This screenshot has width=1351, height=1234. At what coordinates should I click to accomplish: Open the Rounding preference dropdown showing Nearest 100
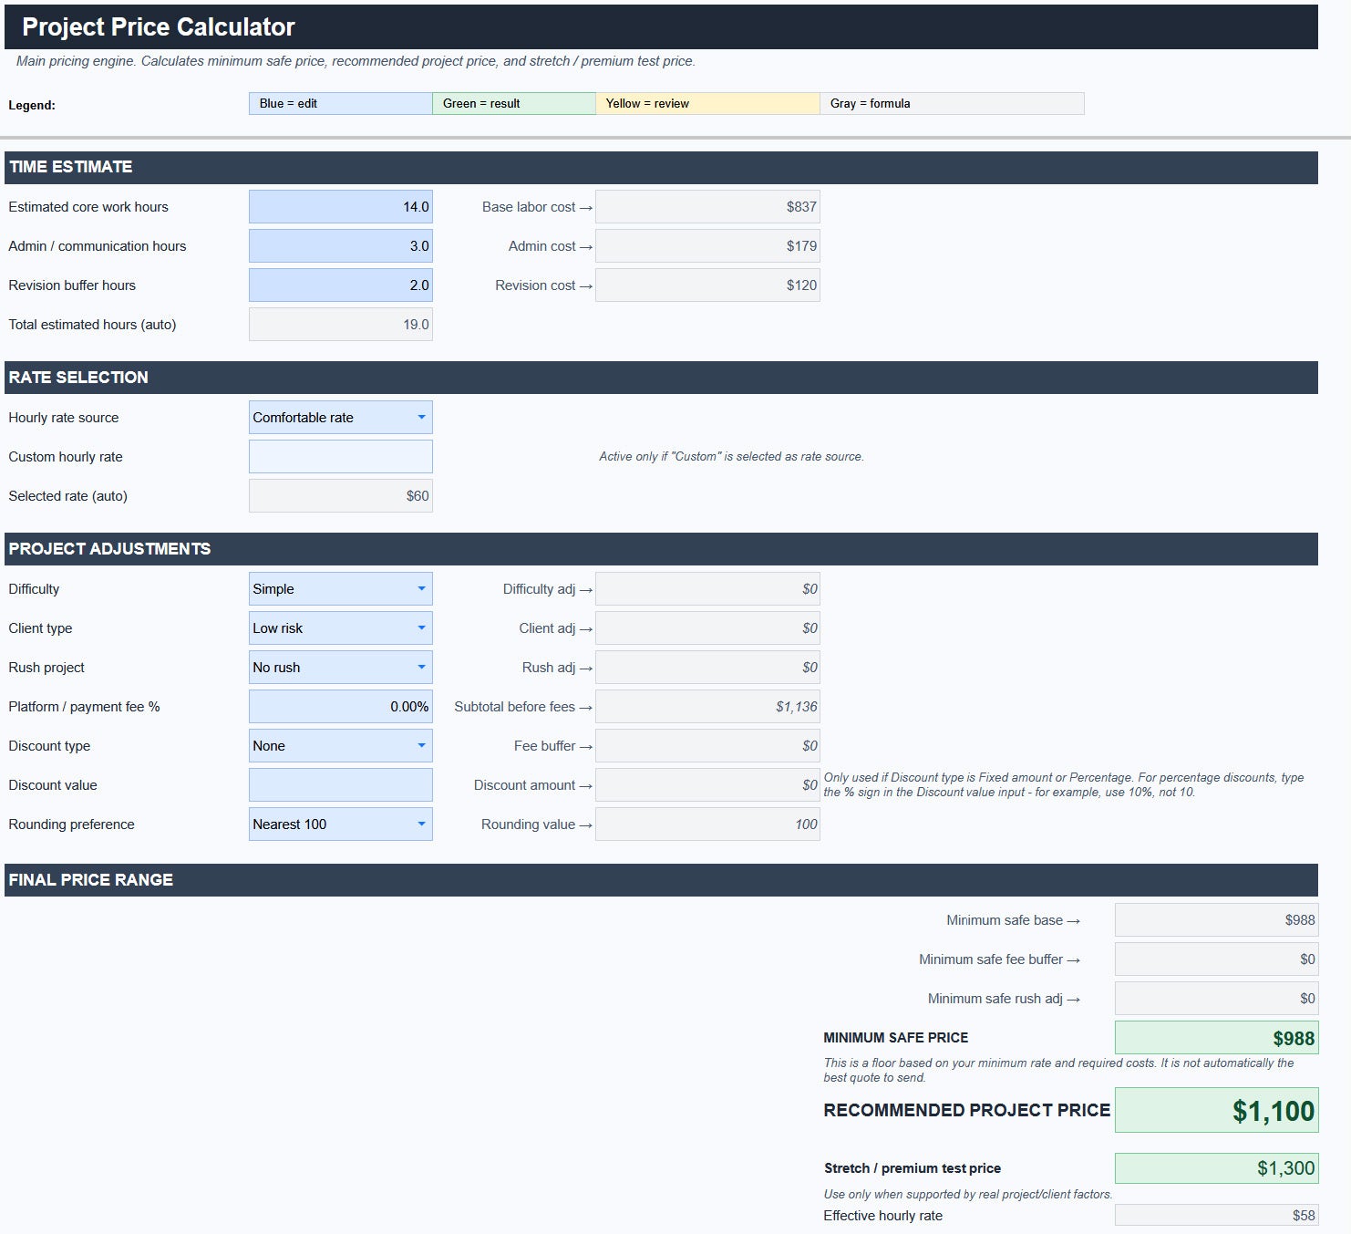click(x=340, y=824)
